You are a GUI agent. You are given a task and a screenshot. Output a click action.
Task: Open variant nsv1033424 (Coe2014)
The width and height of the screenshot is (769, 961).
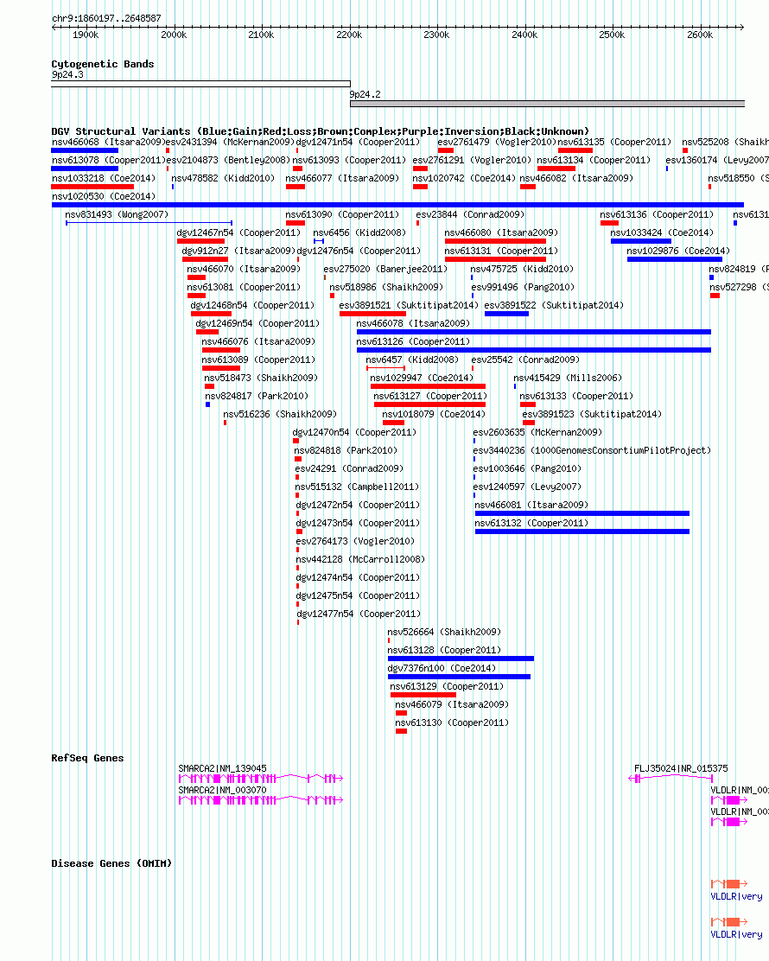pyautogui.click(x=663, y=232)
